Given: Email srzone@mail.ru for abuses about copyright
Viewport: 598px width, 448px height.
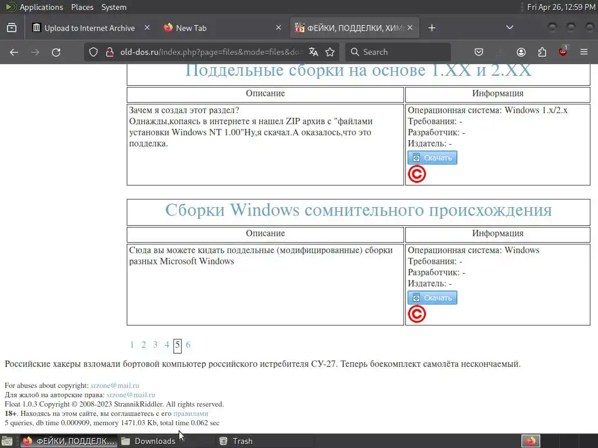Looking at the screenshot, I should pos(115,386).
